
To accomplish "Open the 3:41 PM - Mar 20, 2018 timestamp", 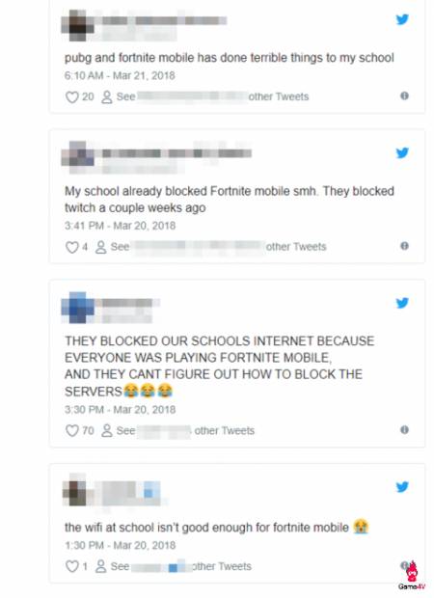I will (x=121, y=226).
